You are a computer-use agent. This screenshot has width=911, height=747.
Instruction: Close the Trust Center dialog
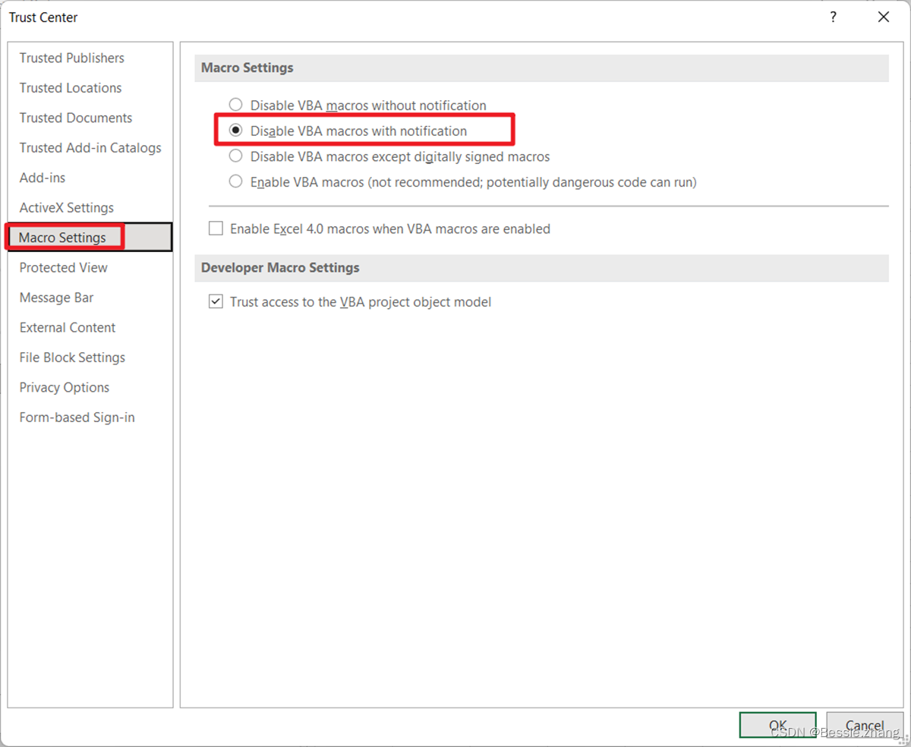(x=884, y=17)
